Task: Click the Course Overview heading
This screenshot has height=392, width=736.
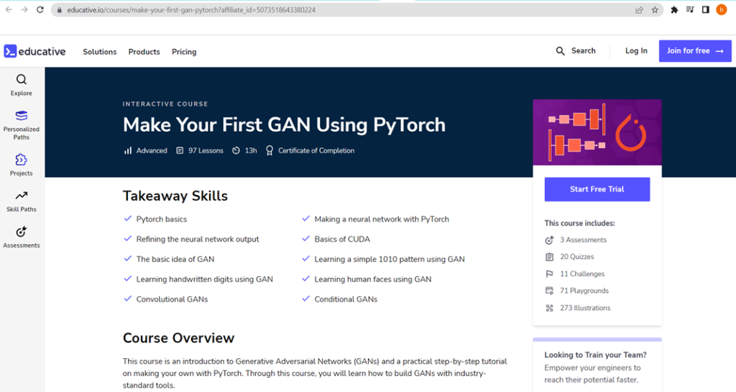Action: tap(178, 338)
